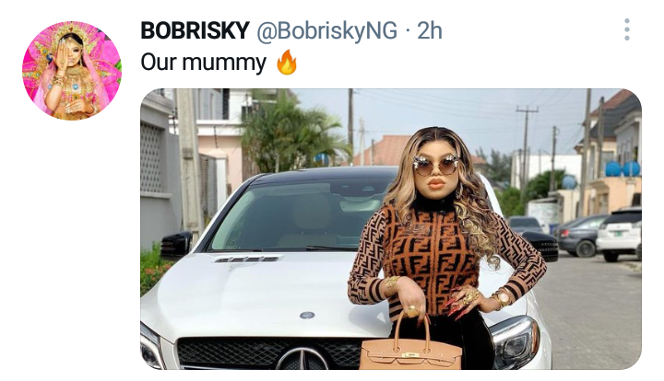Open the BOBRISKY profile picture avatar
Viewport: 664px width, 381px height.
pyautogui.click(x=72, y=71)
